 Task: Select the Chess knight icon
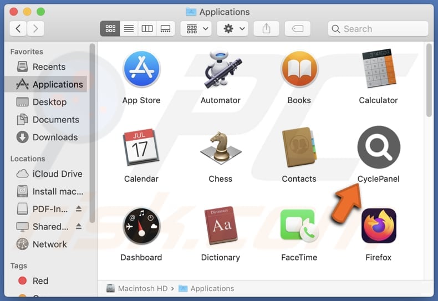click(x=221, y=147)
